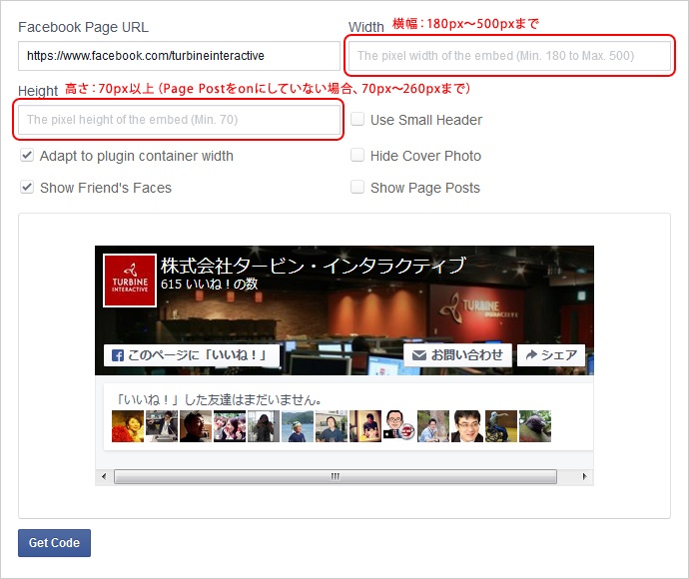Click the cartoon glasses-man friend avatar
This screenshot has width=689, height=579.
coord(399,426)
